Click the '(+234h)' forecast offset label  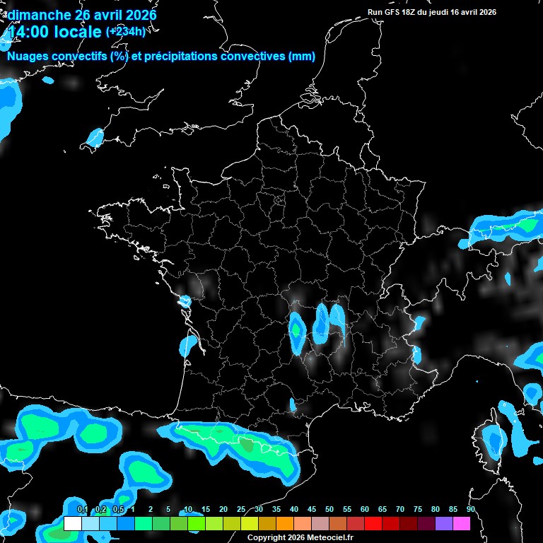125,32
